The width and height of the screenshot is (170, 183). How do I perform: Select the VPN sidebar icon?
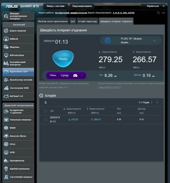click(6, 152)
